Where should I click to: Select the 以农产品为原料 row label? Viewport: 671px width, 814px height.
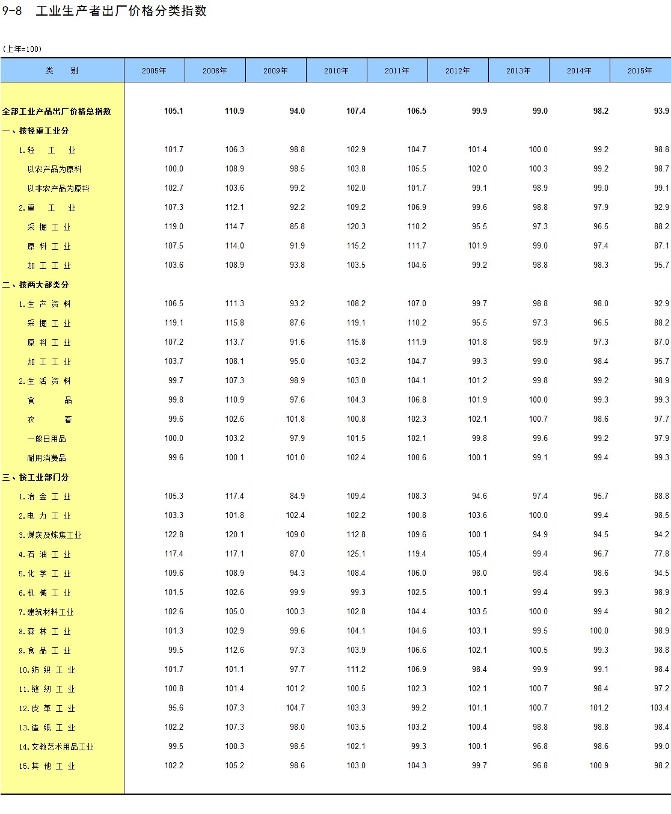54,169
